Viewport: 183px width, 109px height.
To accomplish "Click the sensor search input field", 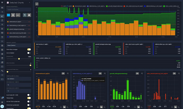I will point(19,9).
